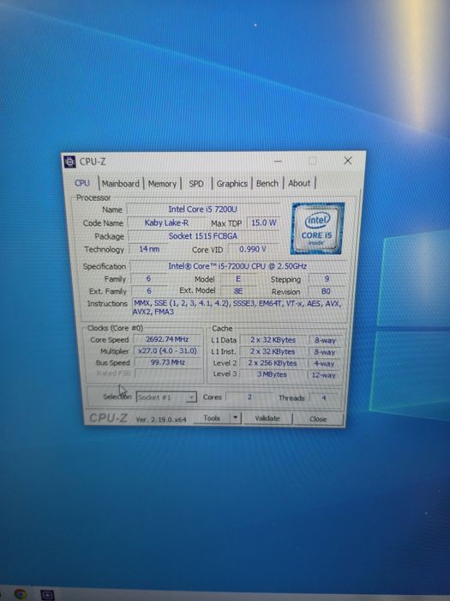Click the CPU-Z app icon in title bar
Image resolution: width=450 pixels, height=601 pixels.
pyautogui.click(x=69, y=161)
